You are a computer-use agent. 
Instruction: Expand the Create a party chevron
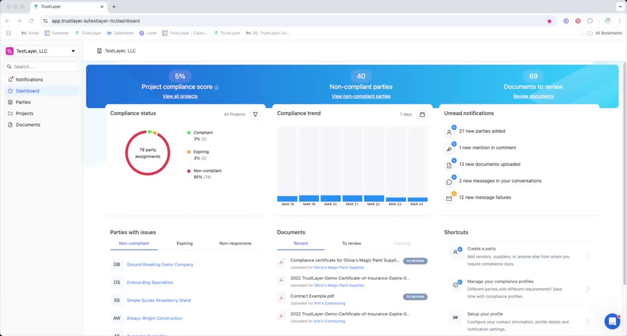pyautogui.click(x=588, y=256)
